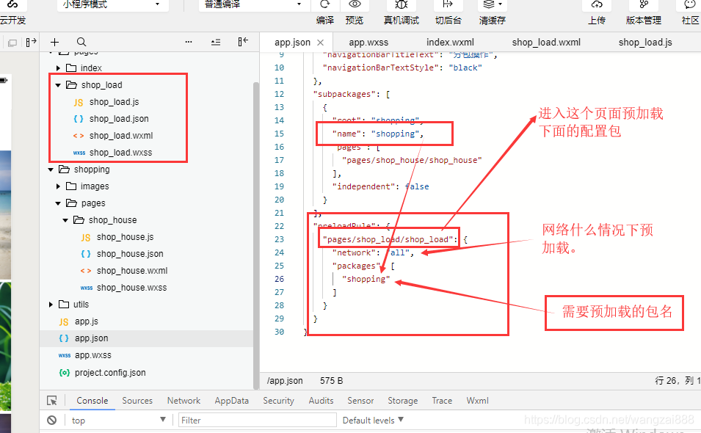Open the Default levels dropdown
The image size is (701, 433).
pyautogui.click(x=373, y=420)
